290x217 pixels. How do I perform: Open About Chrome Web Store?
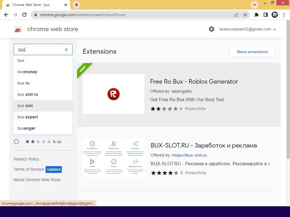[37, 180]
